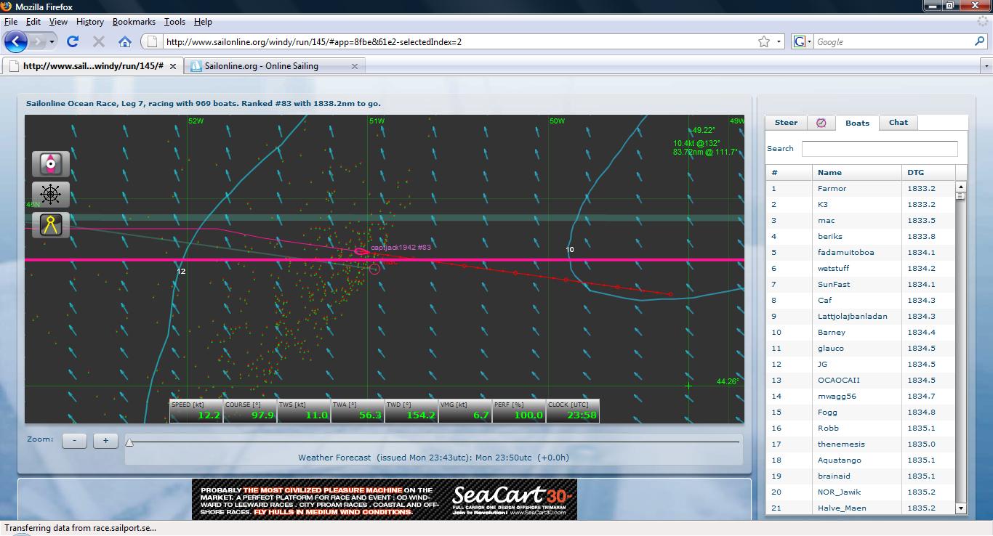Select the yellow divider measuring tool

point(51,224)
